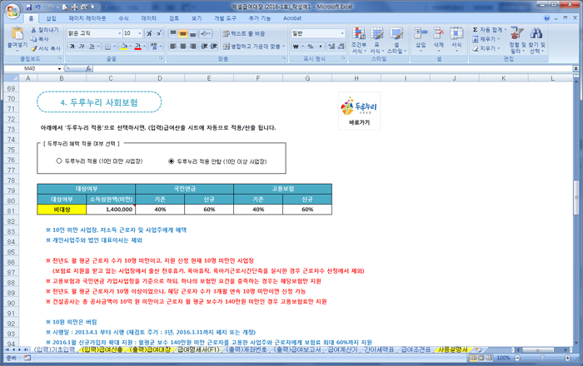Expand Merge & Center dropdown arrow

tap(284, 47)
